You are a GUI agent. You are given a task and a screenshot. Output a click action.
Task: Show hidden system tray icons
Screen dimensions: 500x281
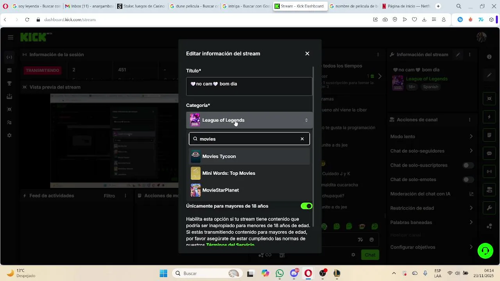(x=394, y=273)
